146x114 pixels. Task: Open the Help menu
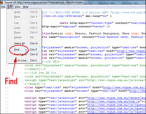click(26, 7)
